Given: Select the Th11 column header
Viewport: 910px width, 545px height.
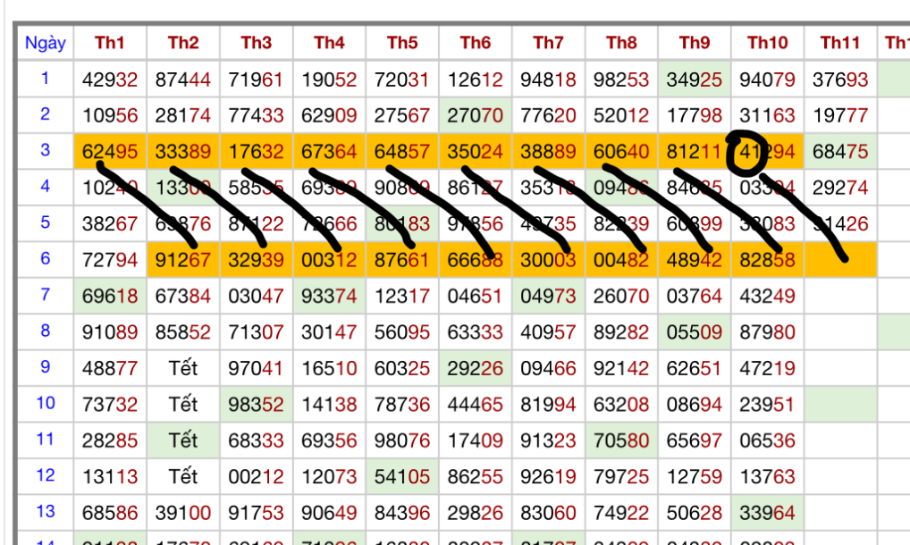Looking at the screenshot, I should 840,43.
